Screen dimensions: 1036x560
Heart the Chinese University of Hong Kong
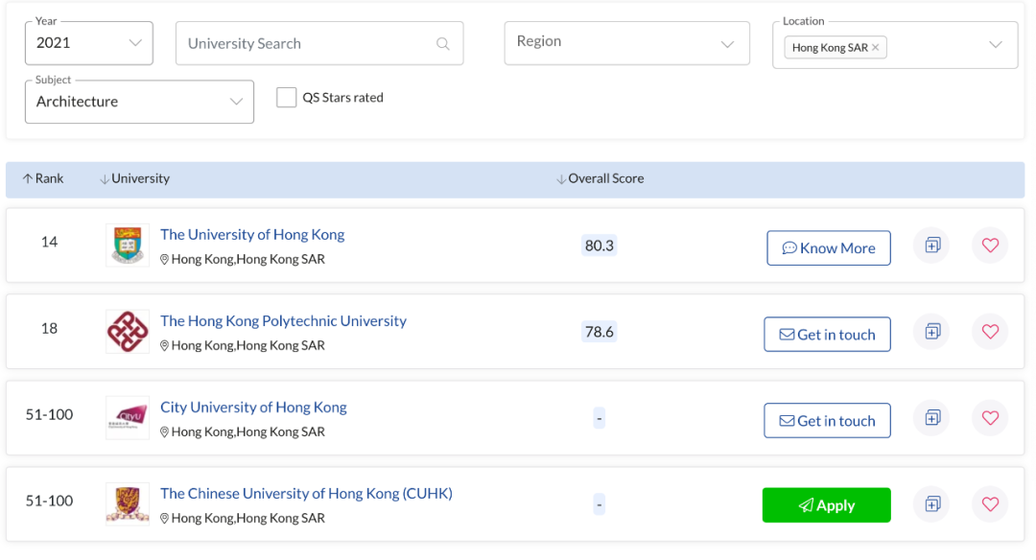coord(990,504)
